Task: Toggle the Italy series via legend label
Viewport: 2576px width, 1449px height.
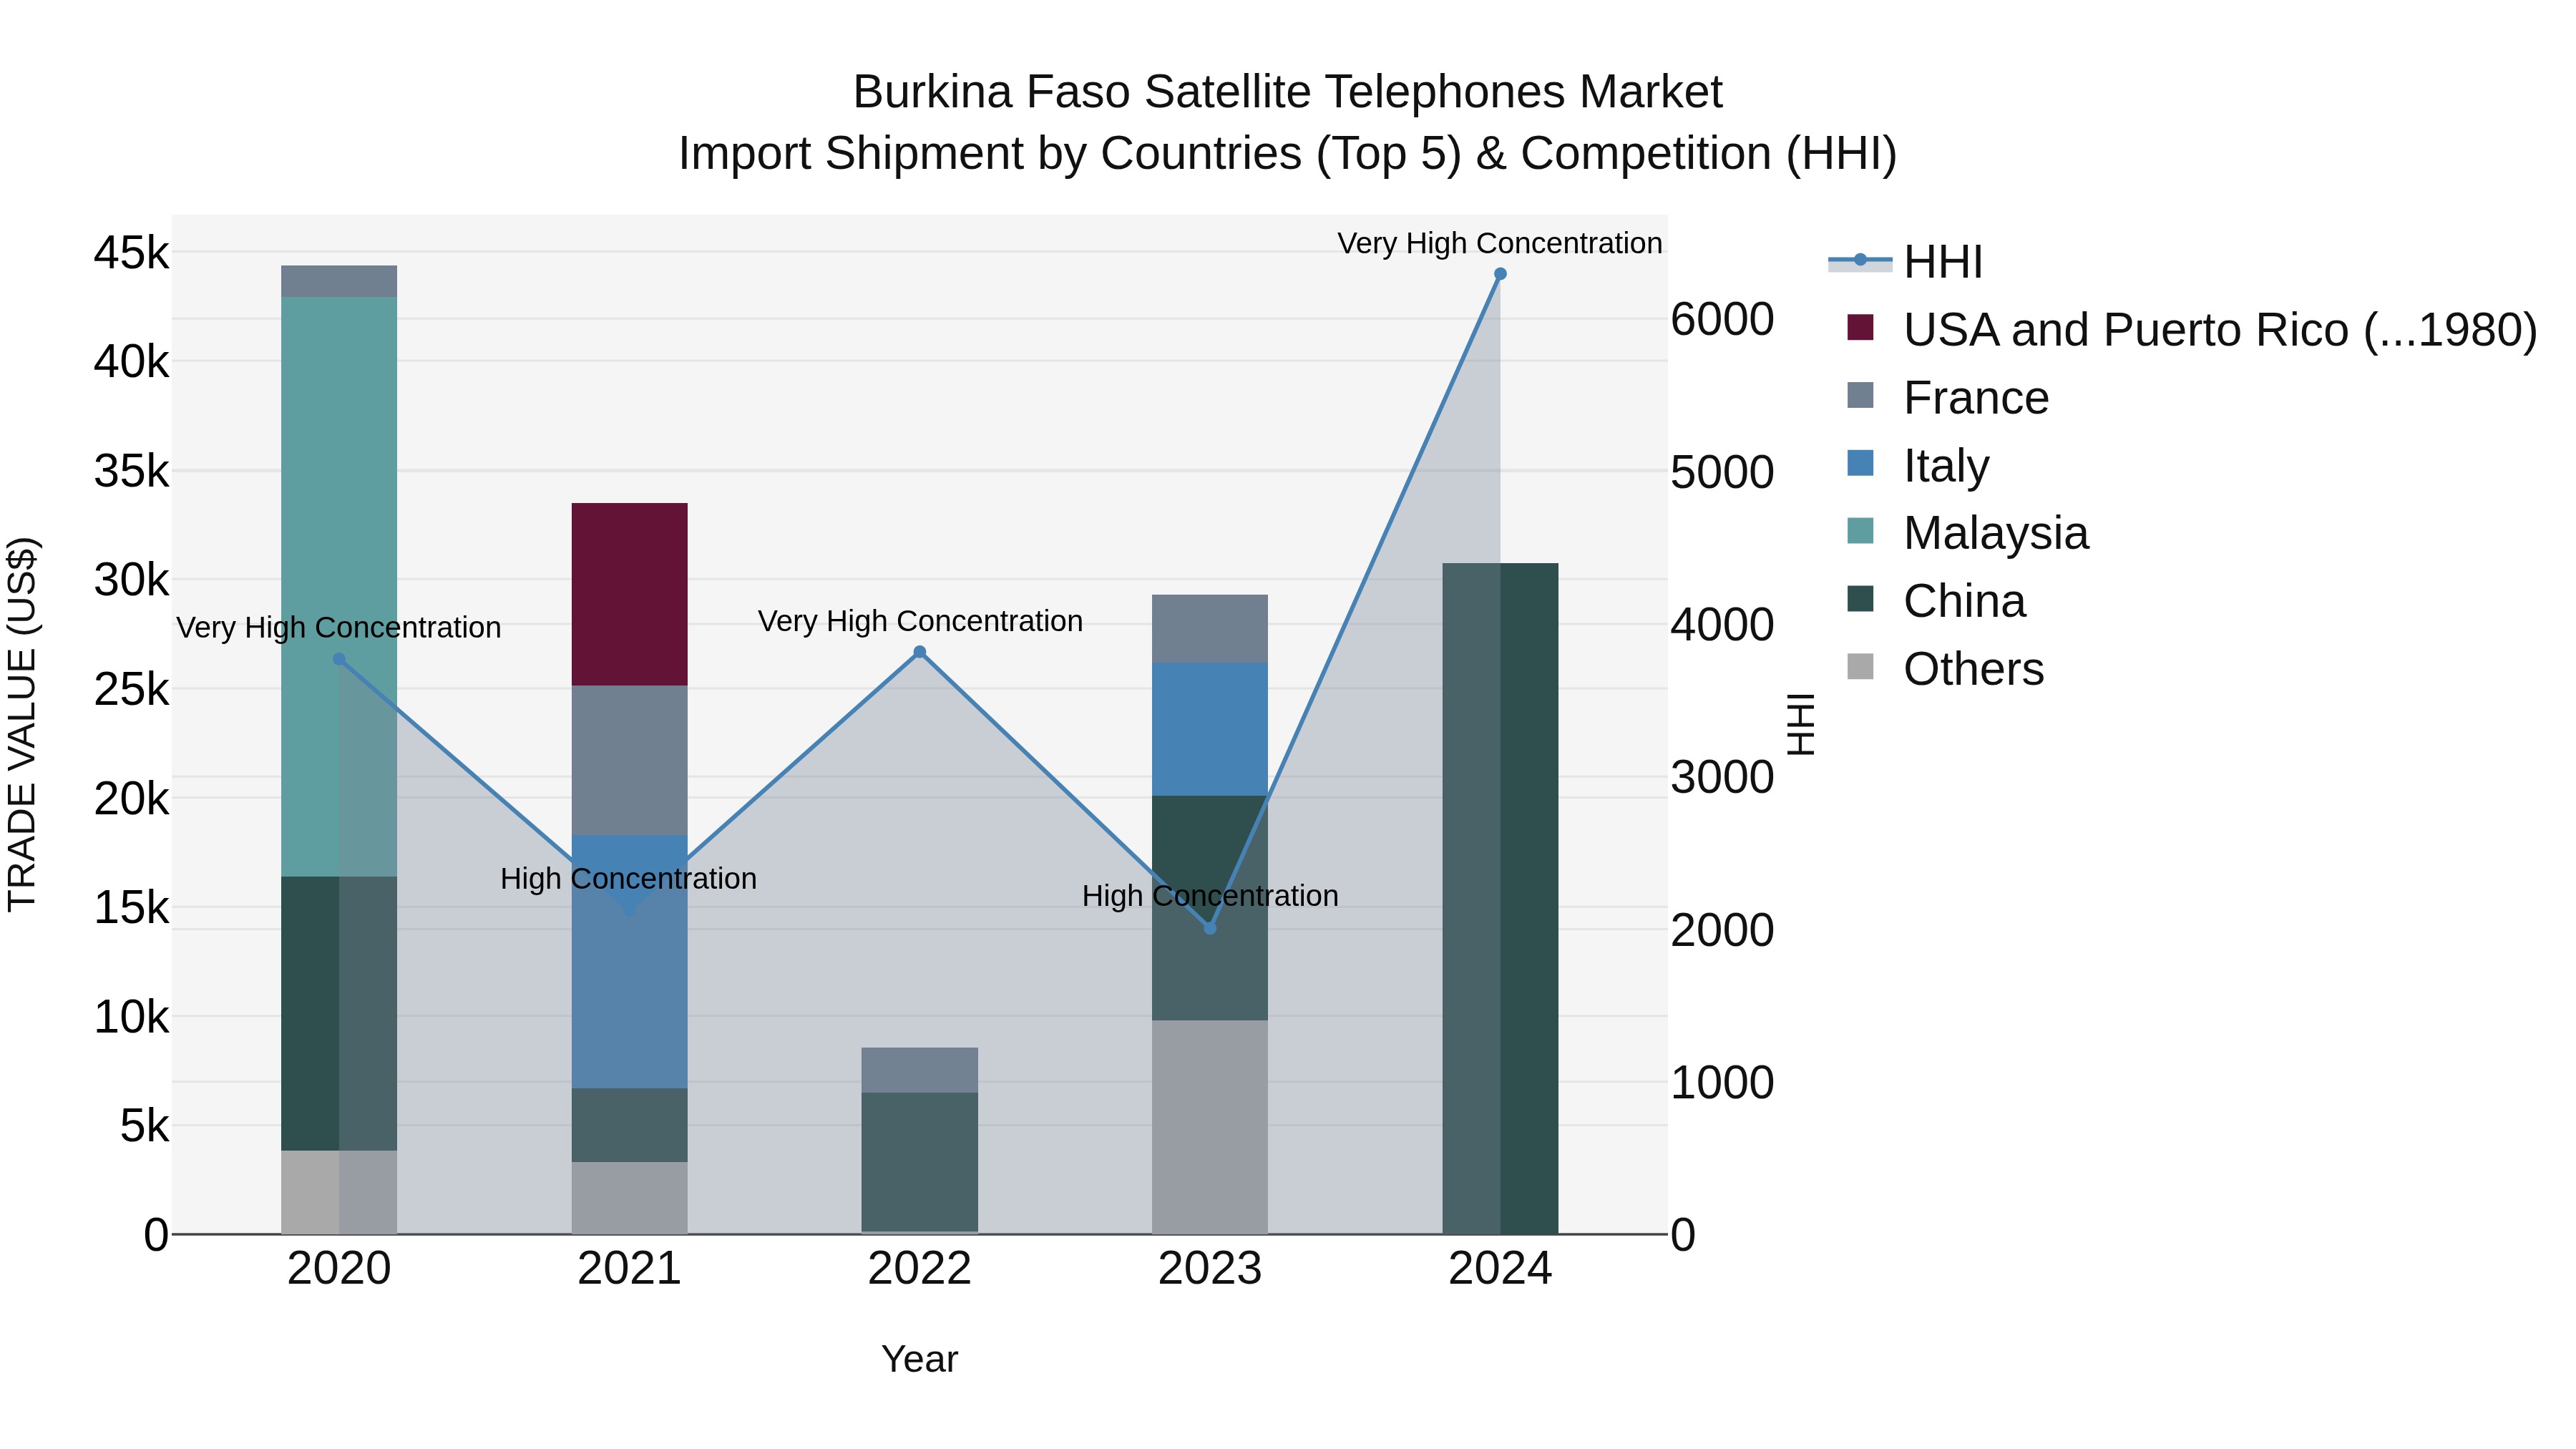Action: click(x=1946, y=466)
